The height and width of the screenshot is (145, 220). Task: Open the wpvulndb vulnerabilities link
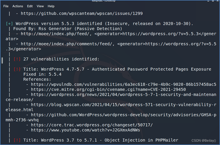124,84
